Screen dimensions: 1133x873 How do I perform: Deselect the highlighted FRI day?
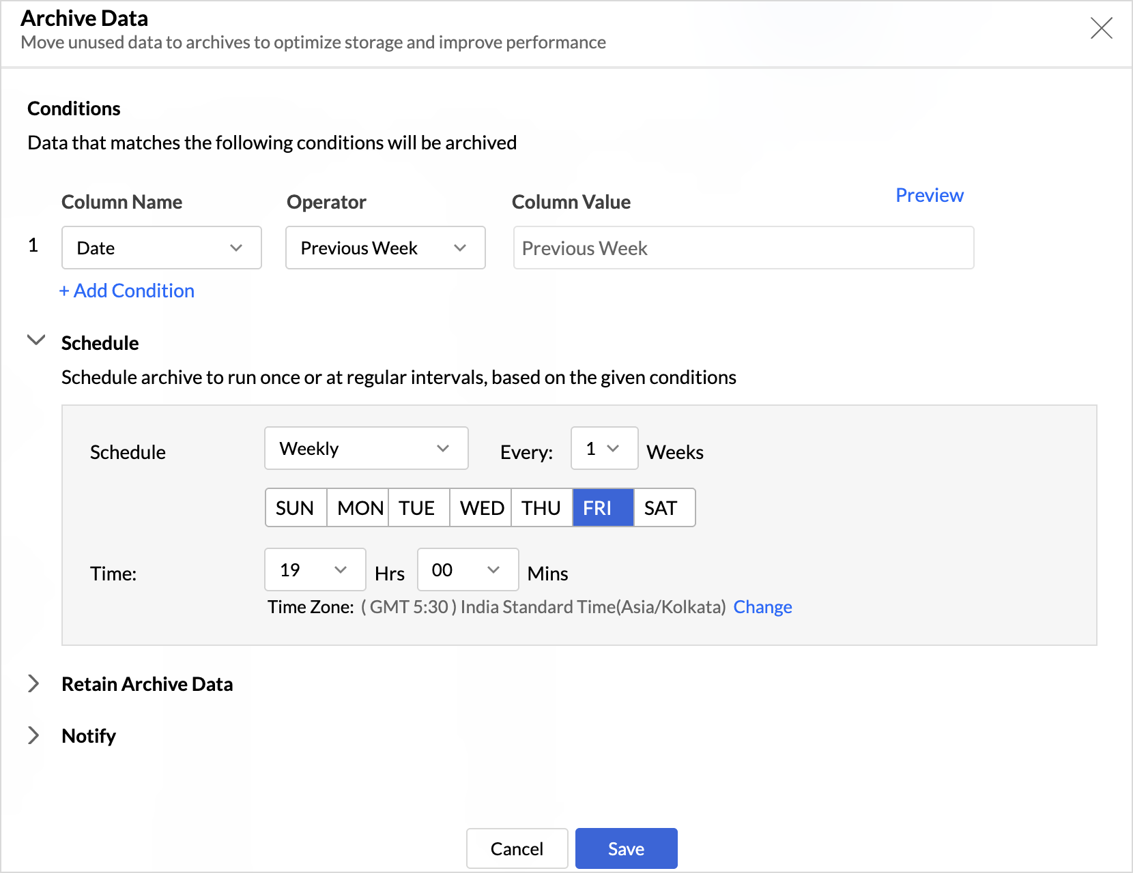coord(603,508)
